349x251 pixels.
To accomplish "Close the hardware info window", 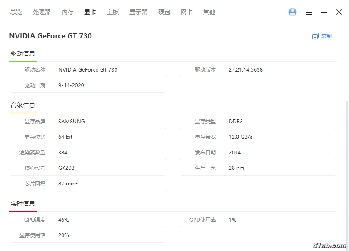I will (339, 13).
